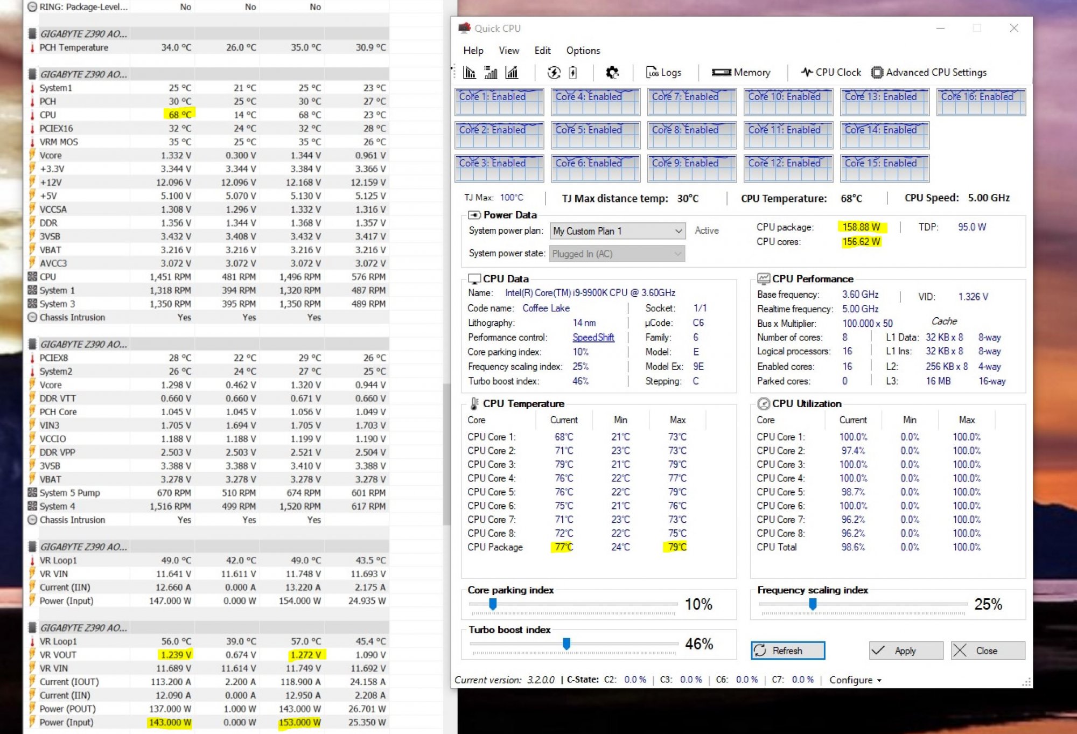This screenshot has height=734, width=1077.
Task: Toggle the Core 9: Enabled tile
Action: coord(691,169)
